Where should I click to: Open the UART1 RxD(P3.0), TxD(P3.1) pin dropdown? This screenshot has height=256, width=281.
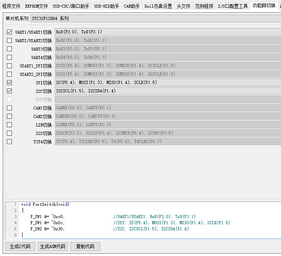pyautogui.click(x=168, y=32)
